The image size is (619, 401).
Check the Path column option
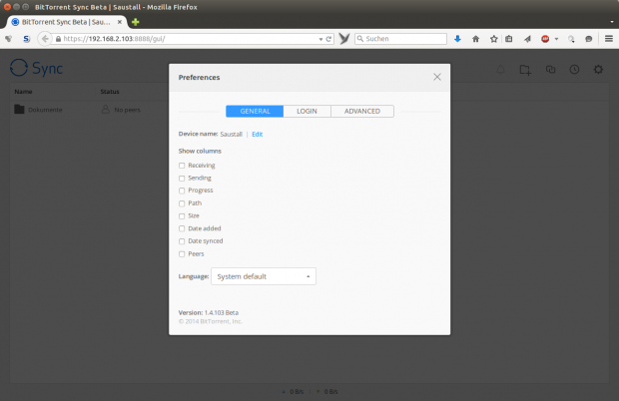pos(182,203)
